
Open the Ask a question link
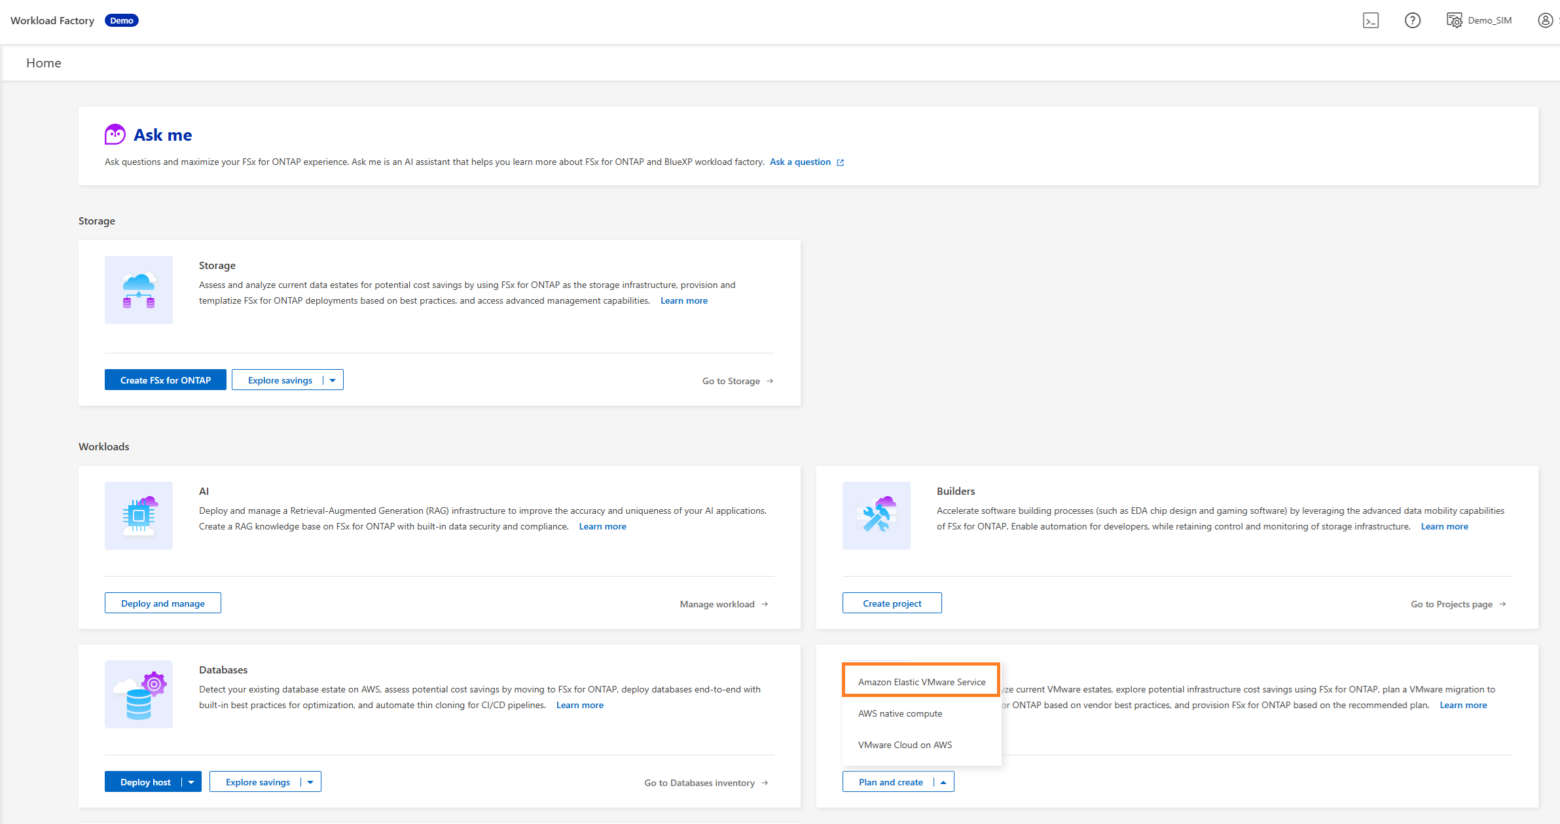(x=800, y=162)
